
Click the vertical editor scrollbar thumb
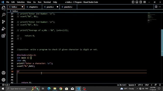pyautogui.click(x=162, y=43)
